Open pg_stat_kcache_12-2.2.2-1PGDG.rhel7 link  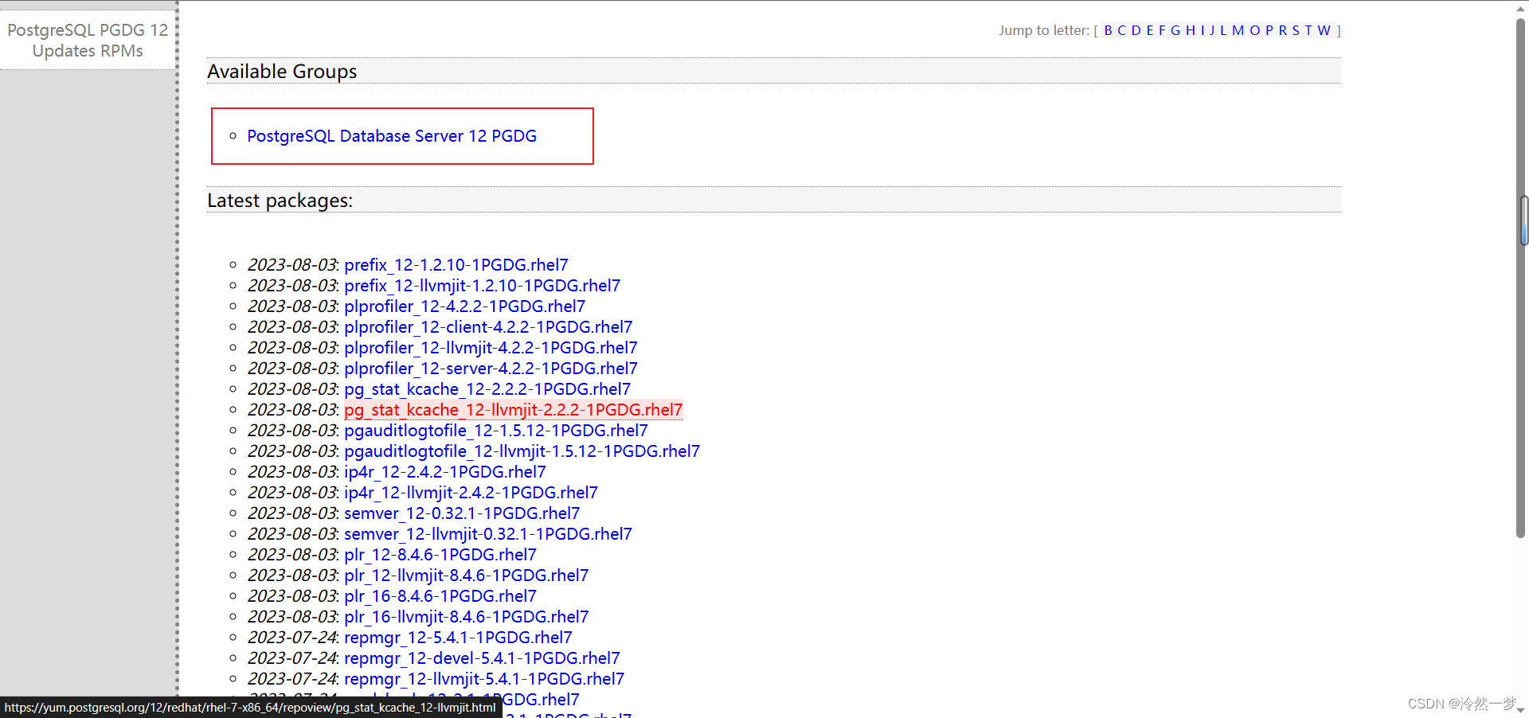click(x=487, y=389)
